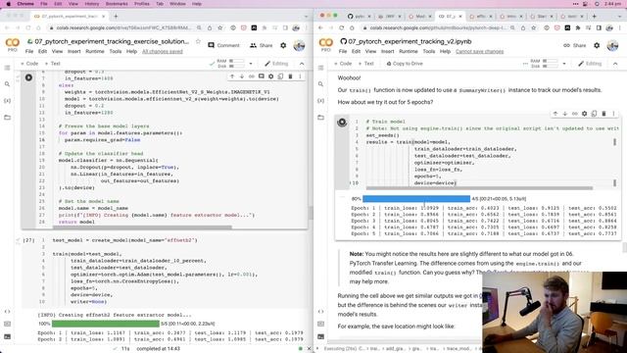Open Tools menu in left Colab
The height and width of the screenshot is (353, 627).
116,51
